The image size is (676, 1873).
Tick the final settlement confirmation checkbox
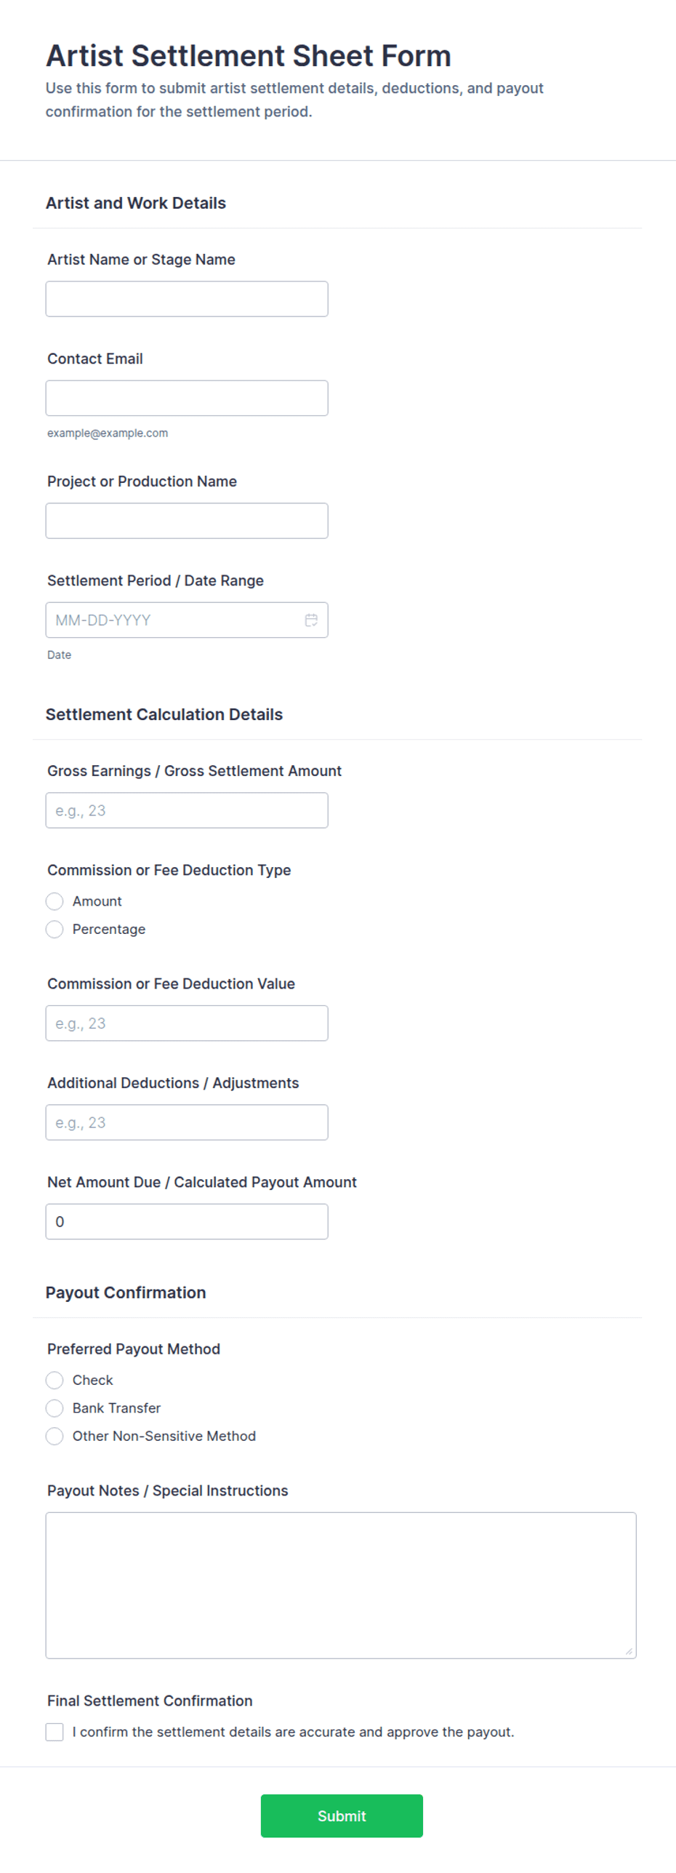[55, 1731]
